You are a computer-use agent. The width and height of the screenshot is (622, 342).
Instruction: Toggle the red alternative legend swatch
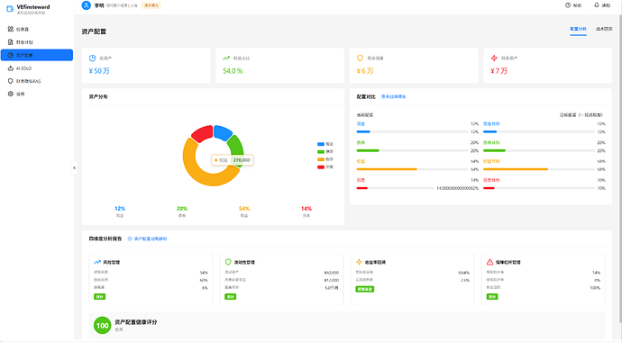pos(321,167)
